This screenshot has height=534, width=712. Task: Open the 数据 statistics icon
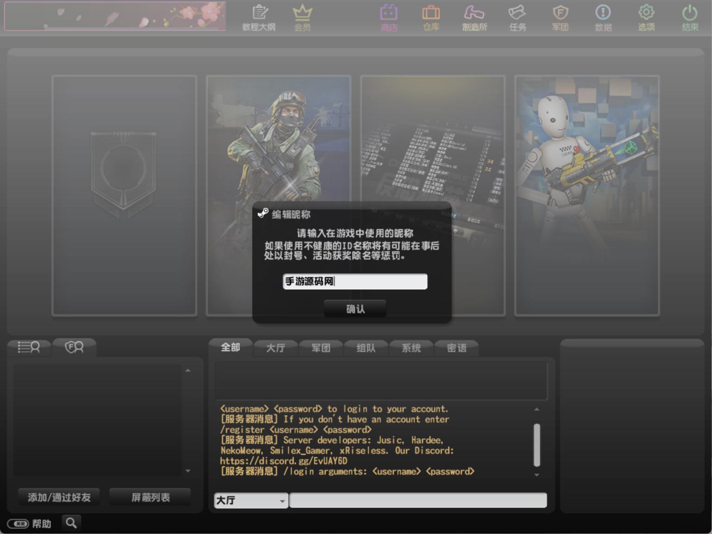point(603,18)
